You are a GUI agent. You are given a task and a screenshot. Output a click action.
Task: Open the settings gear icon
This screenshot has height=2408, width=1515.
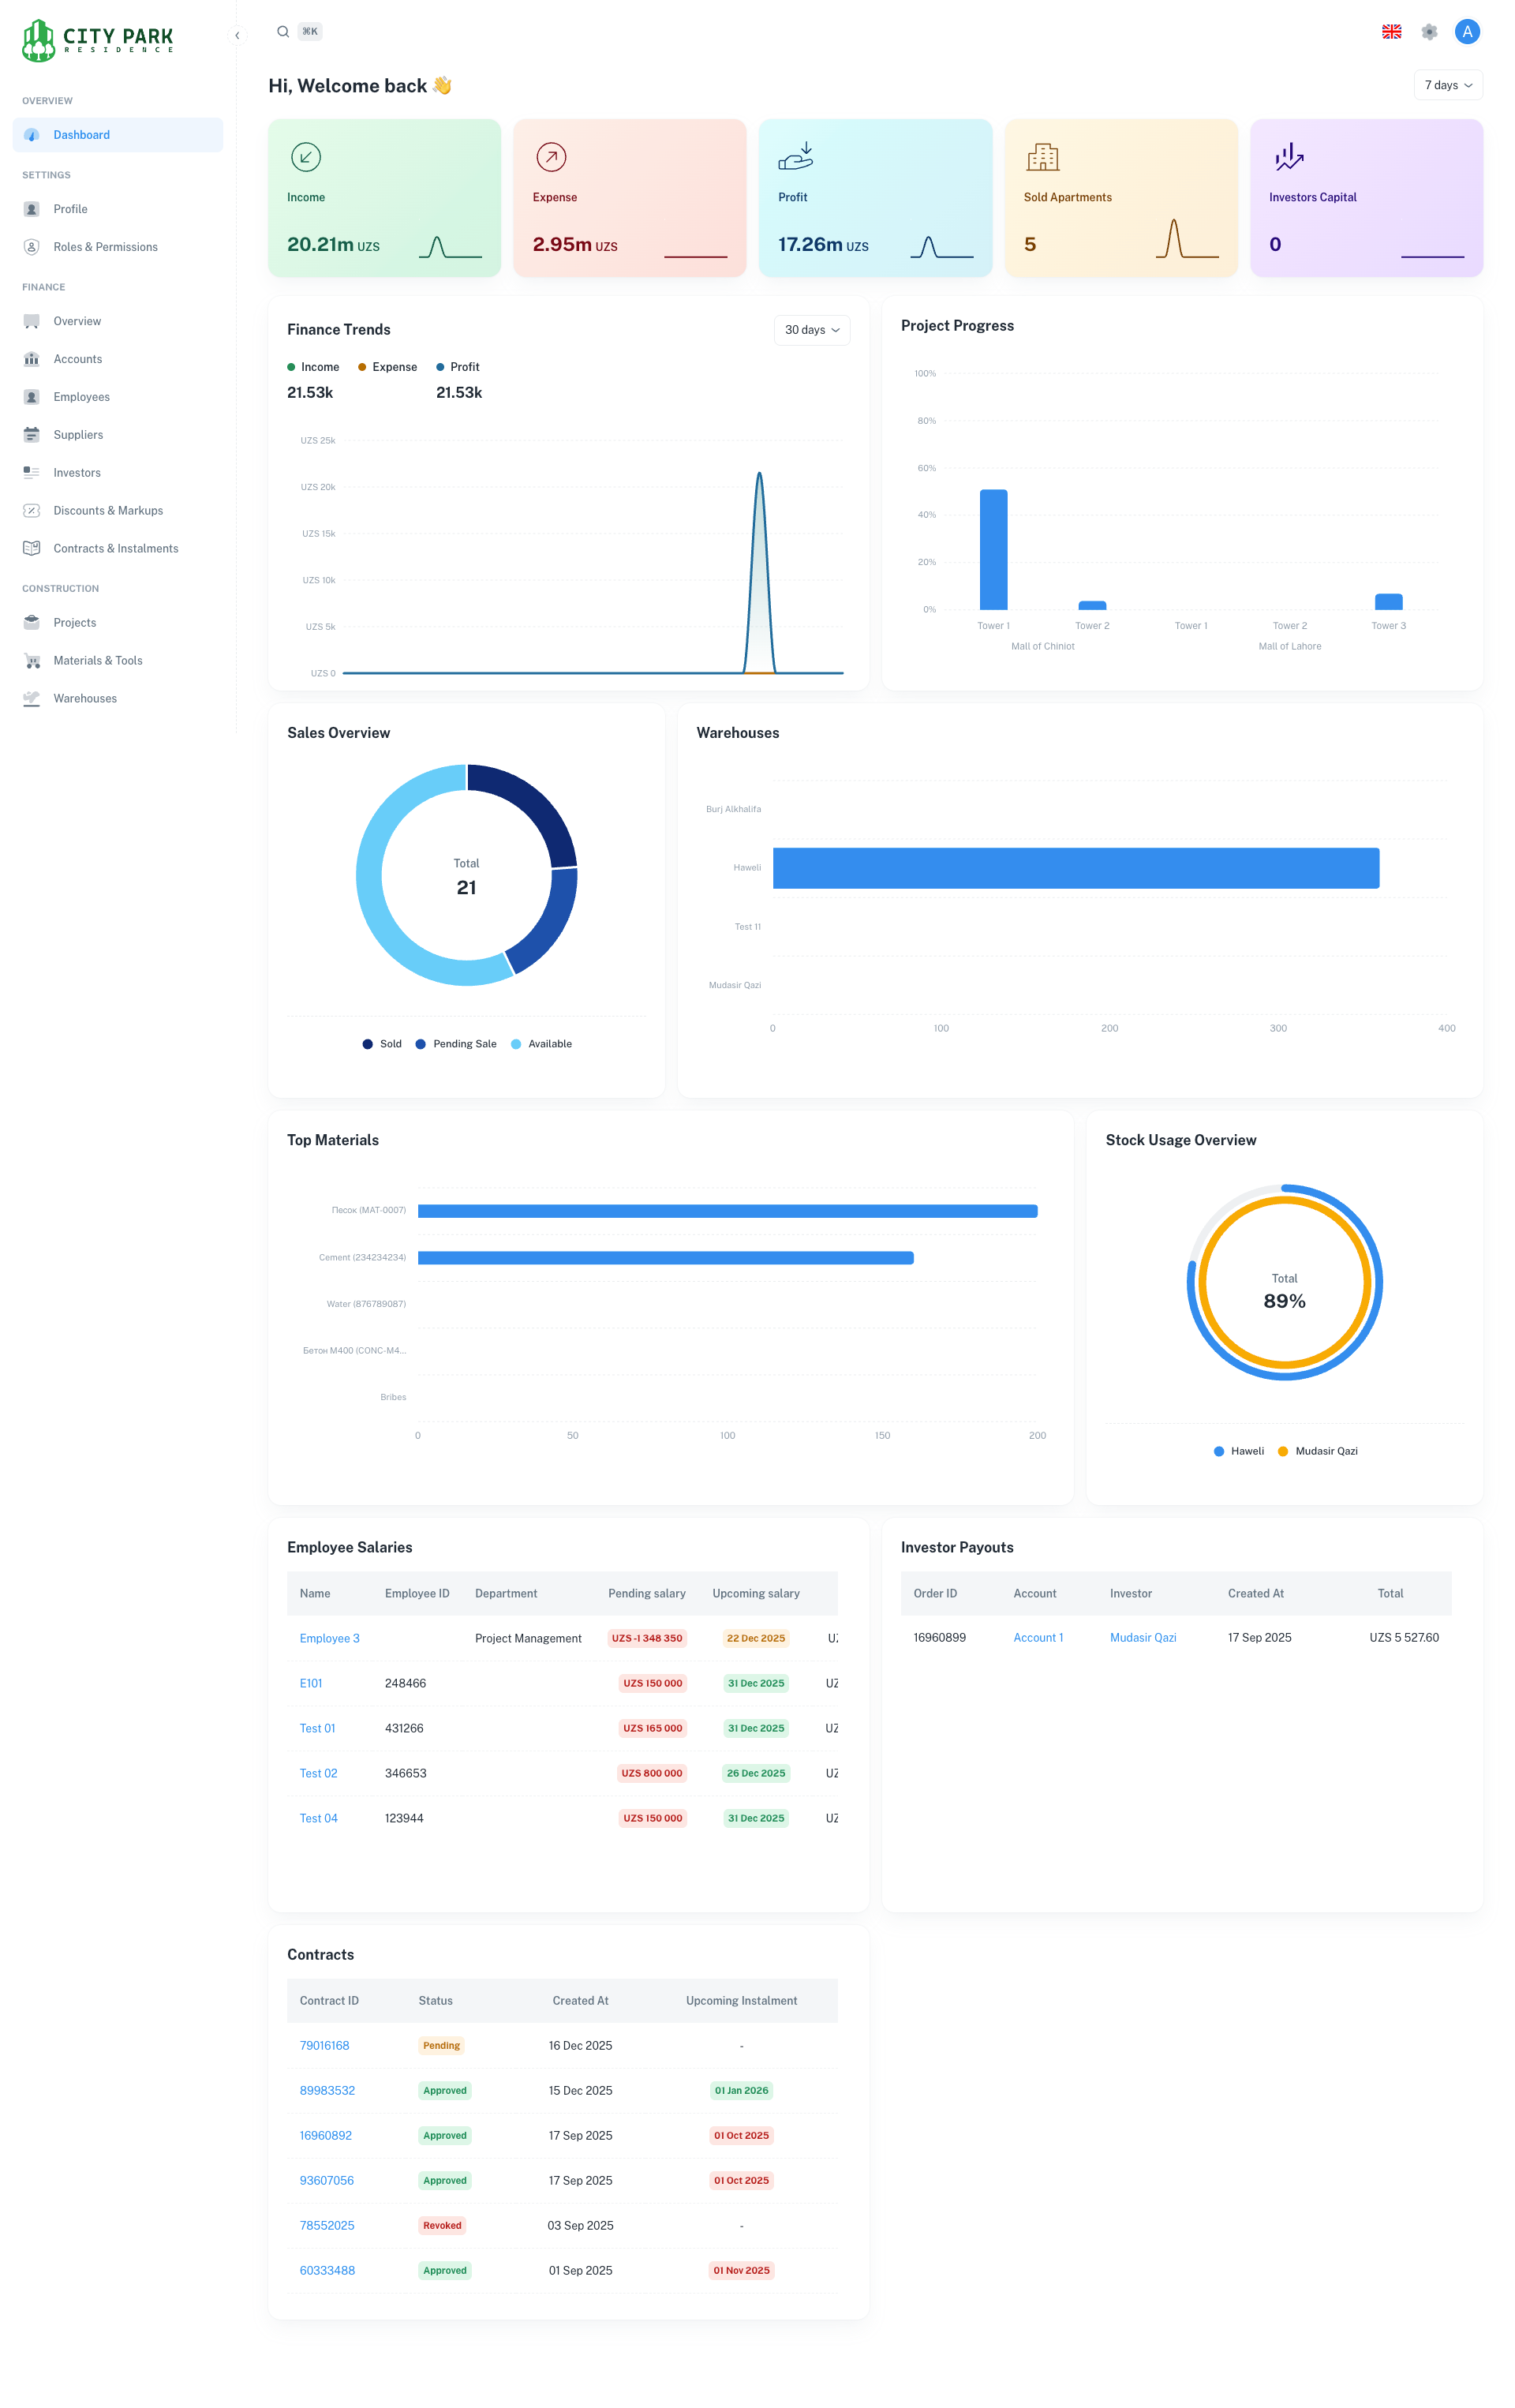[1429, 32]
